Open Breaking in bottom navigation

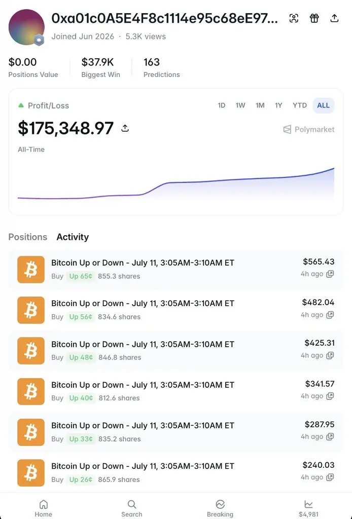220,508
